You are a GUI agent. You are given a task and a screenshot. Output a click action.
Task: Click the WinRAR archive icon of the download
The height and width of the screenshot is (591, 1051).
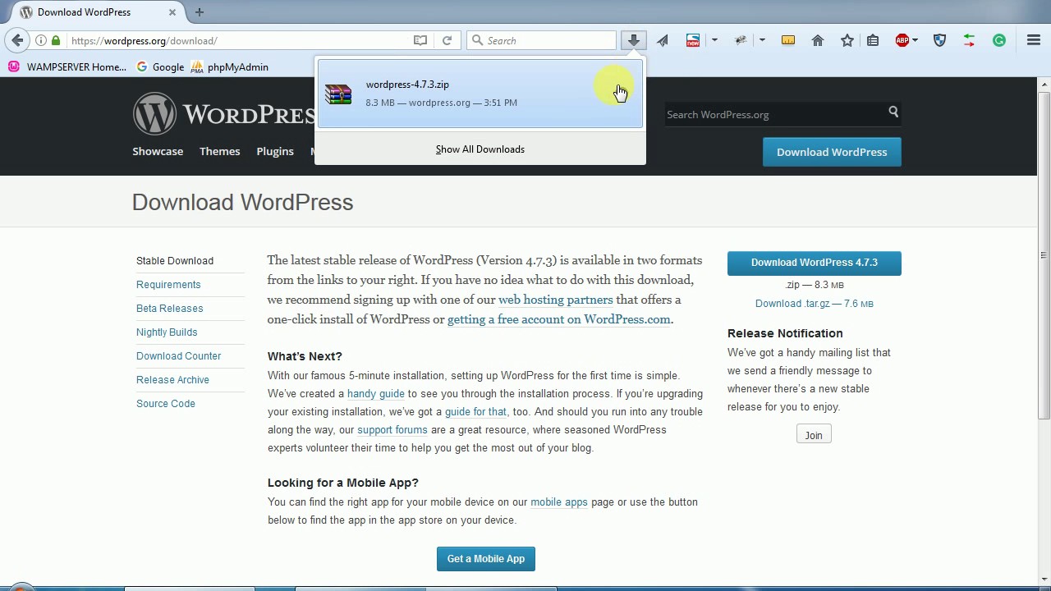pos(338,94)
